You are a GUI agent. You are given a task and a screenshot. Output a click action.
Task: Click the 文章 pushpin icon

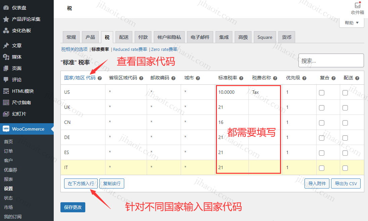pos(6,46)
